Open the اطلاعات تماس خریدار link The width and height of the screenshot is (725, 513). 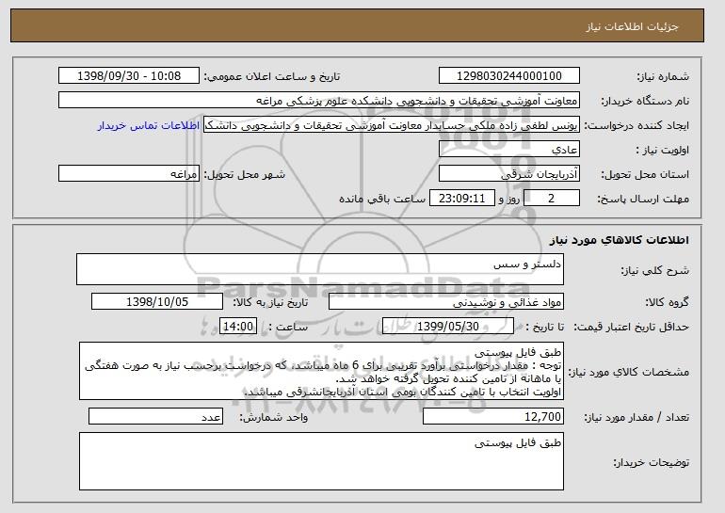[x=149, y=125]
